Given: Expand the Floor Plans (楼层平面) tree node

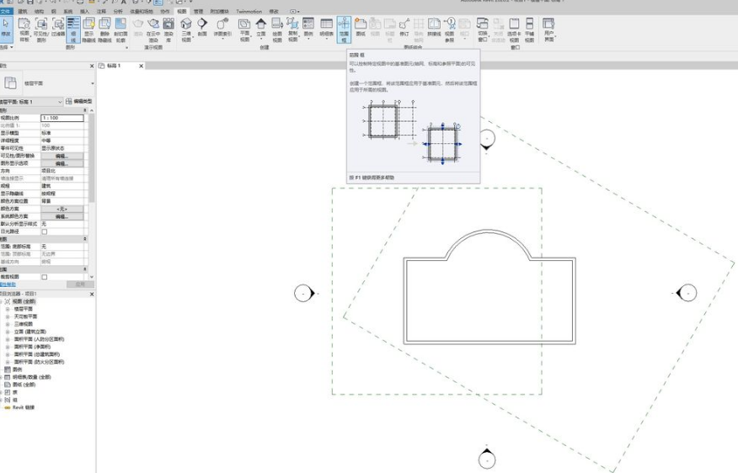Looking at the screenshot, I should click(x=8, y=309).
